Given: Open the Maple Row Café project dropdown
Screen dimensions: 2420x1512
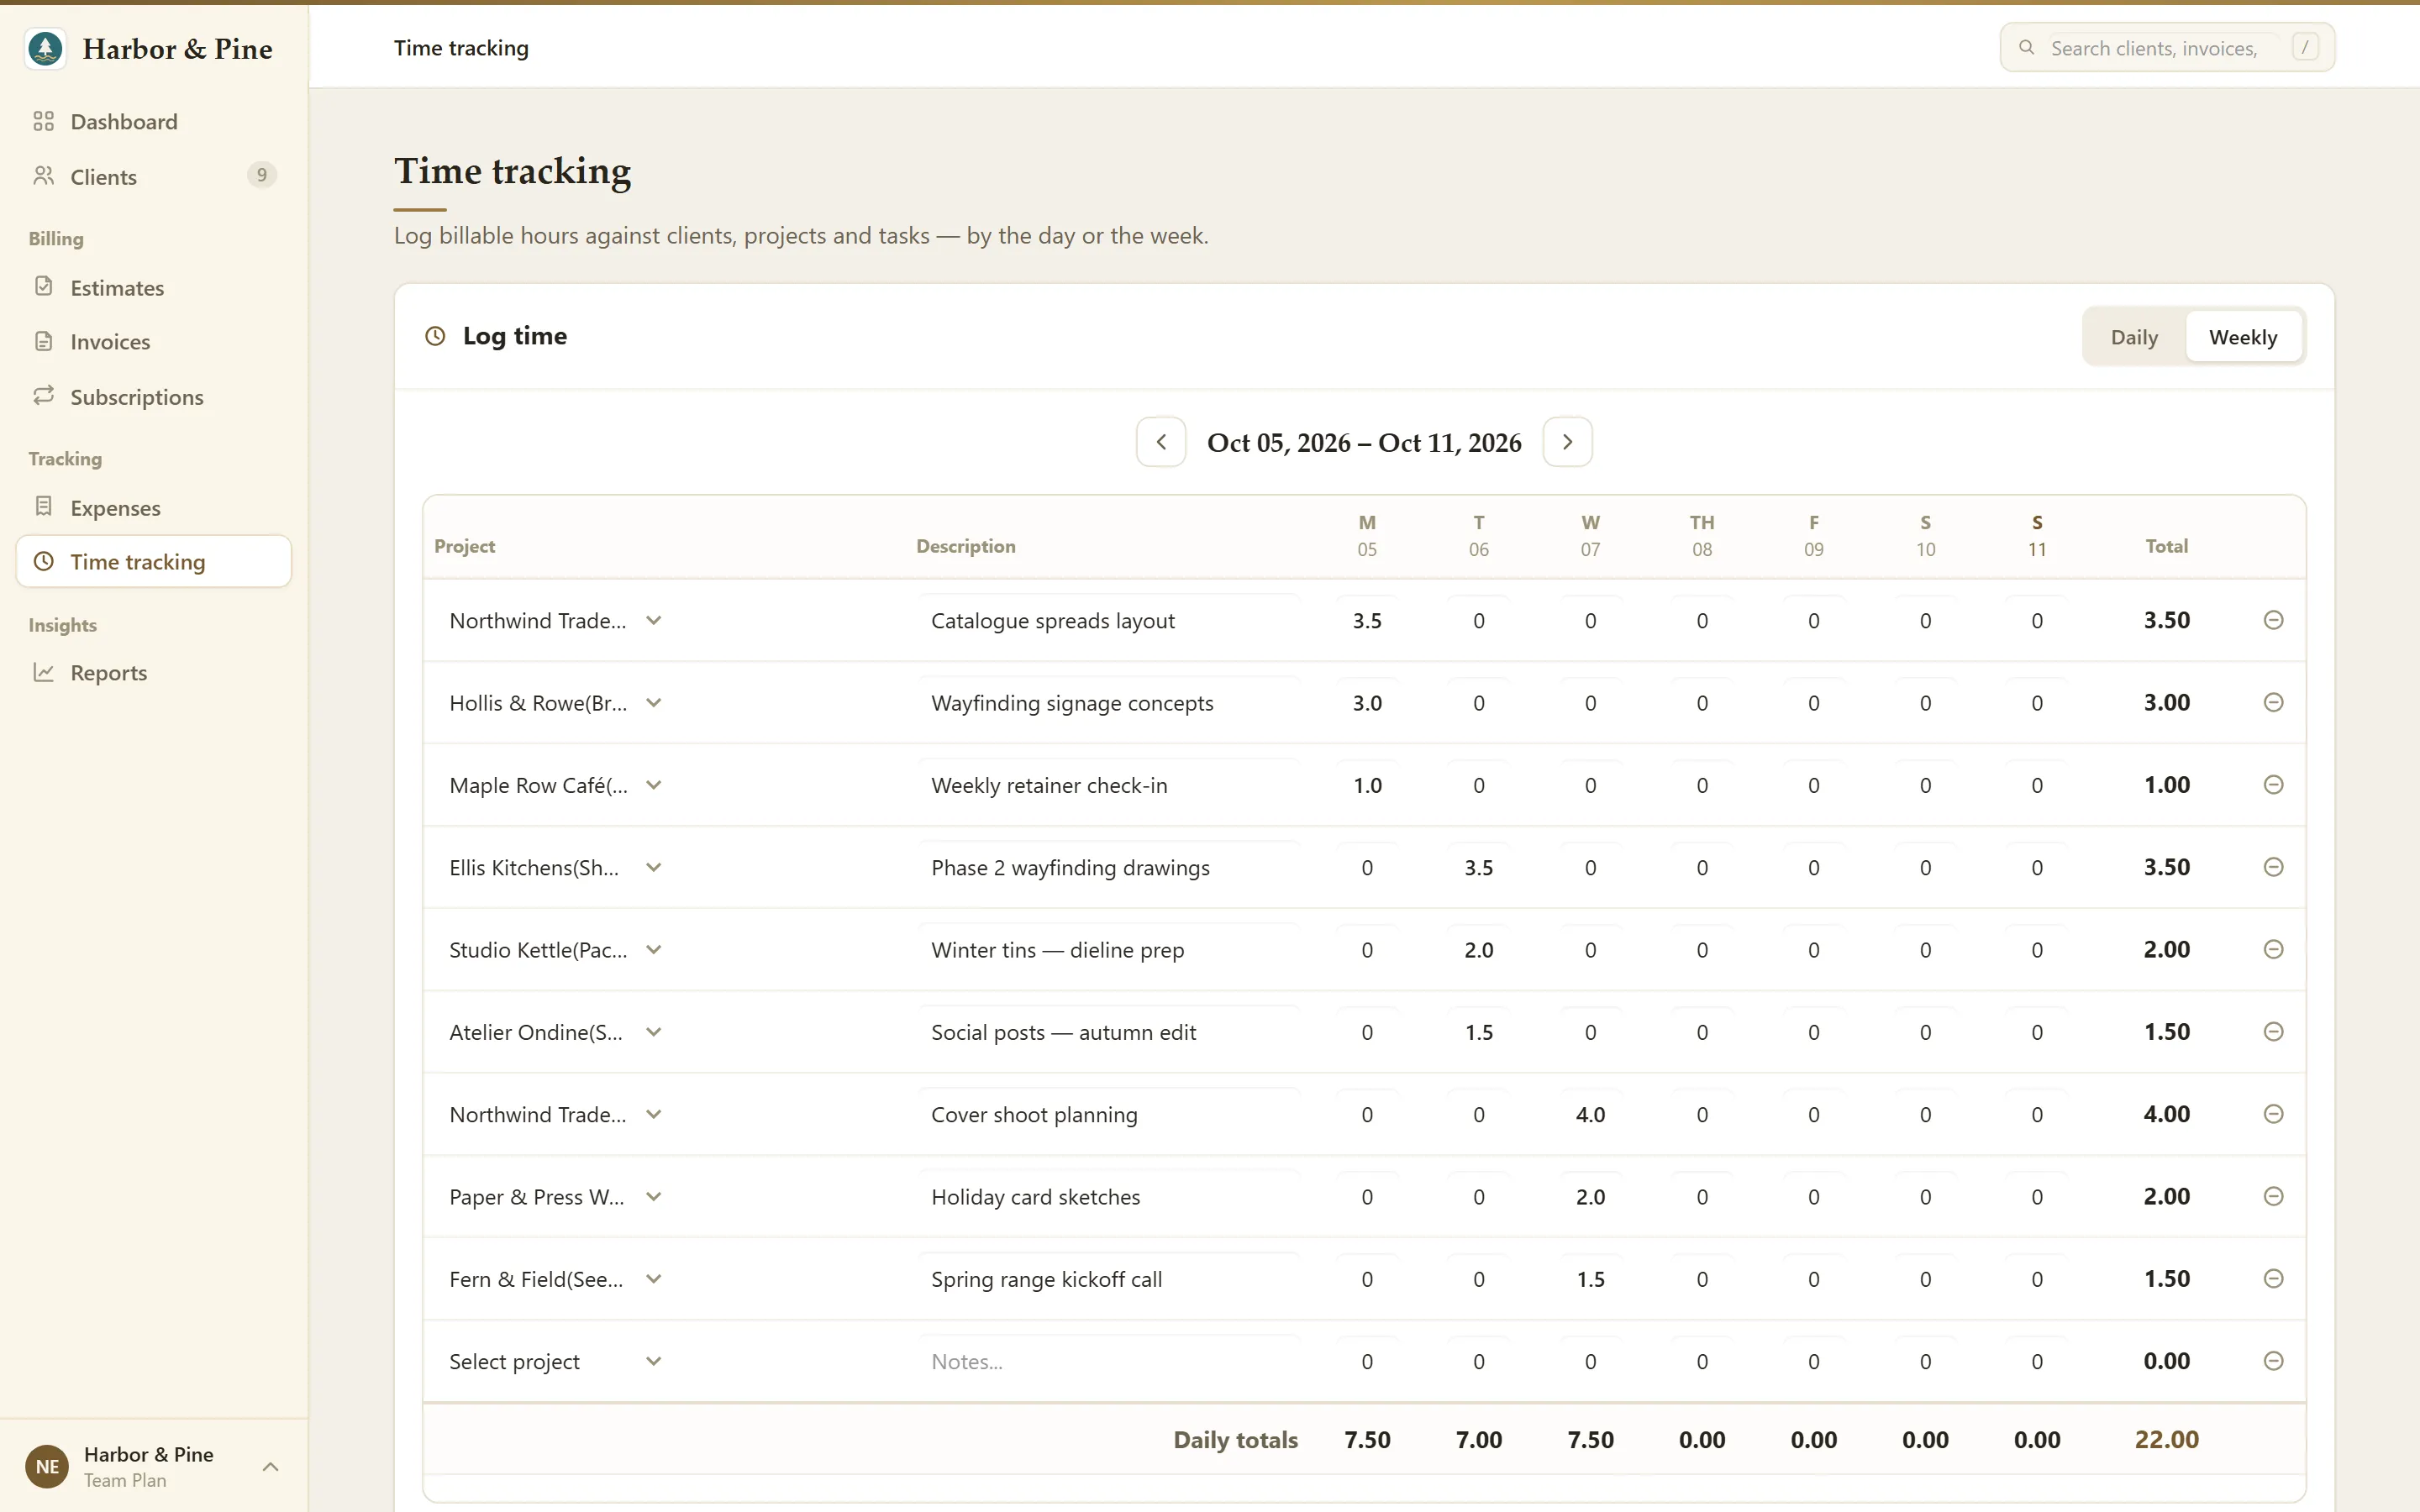Looking at the screenshot, I should click(556, 785).
